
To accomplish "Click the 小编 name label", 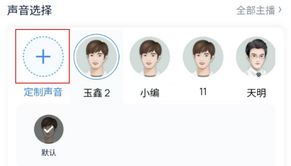I will click(150, 93).
